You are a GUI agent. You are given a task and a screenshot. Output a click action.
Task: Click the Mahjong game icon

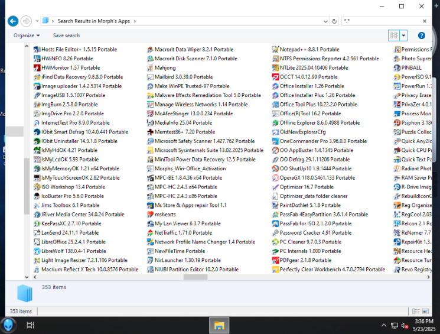tap(150, 68)
